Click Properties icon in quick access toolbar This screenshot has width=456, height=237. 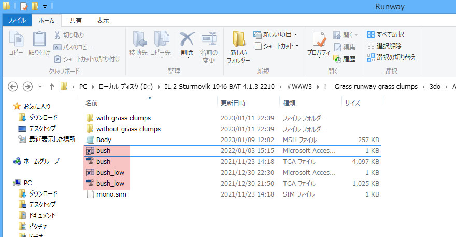click(24, 6)
